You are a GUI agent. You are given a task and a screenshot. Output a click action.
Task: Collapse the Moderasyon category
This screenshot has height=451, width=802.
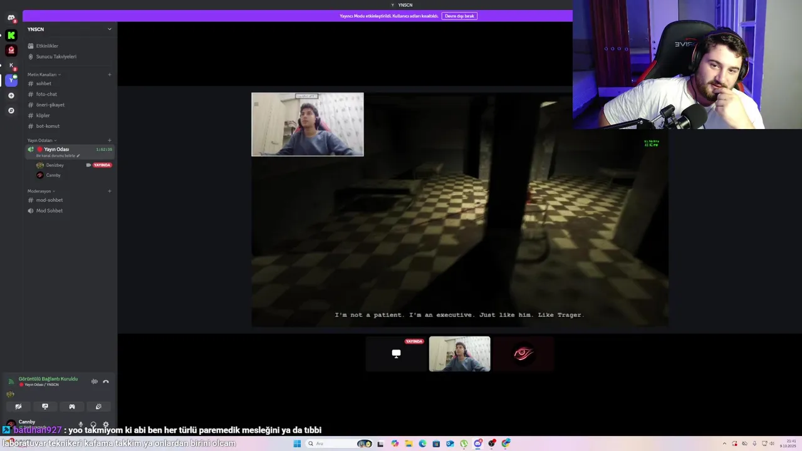41,191
